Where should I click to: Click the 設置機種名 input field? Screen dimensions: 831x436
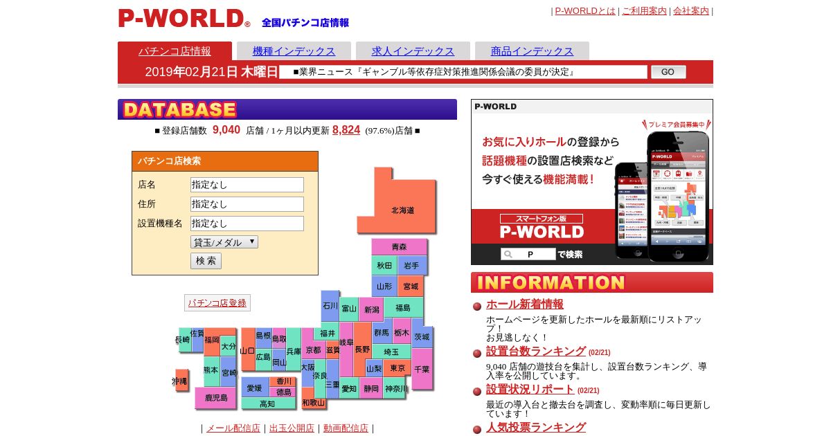coord(247,224)
